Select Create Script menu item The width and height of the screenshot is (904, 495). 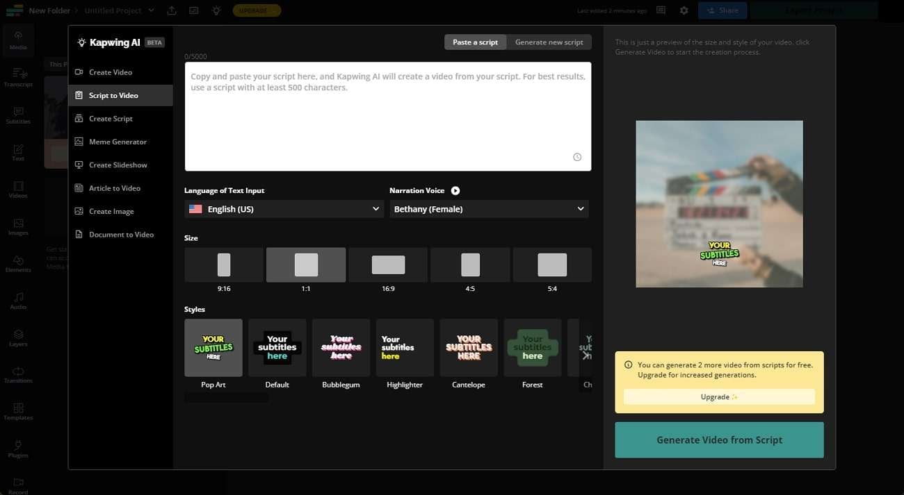pos(120,119)
